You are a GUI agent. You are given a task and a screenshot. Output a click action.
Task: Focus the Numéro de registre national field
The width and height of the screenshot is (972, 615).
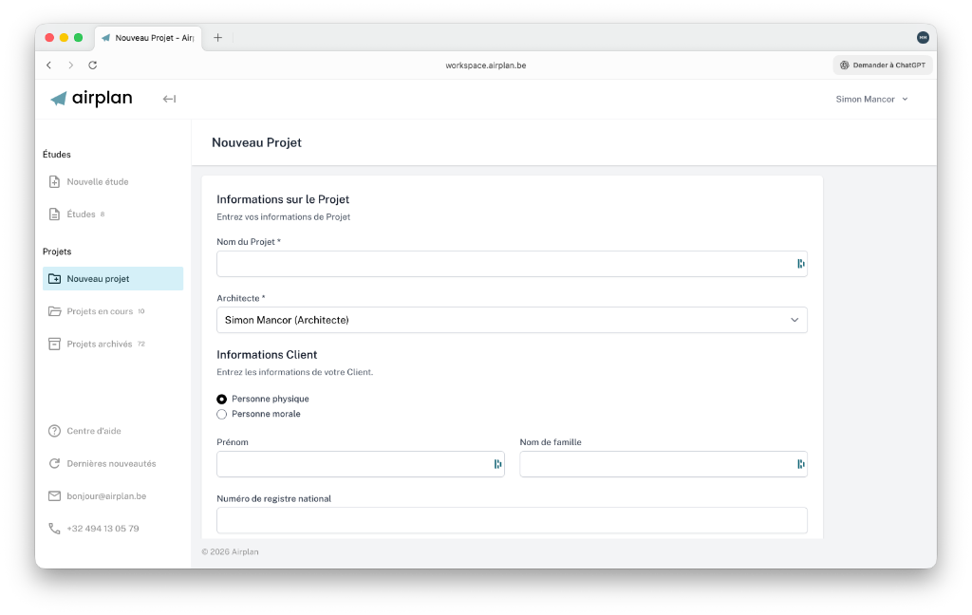pos(512,520)
